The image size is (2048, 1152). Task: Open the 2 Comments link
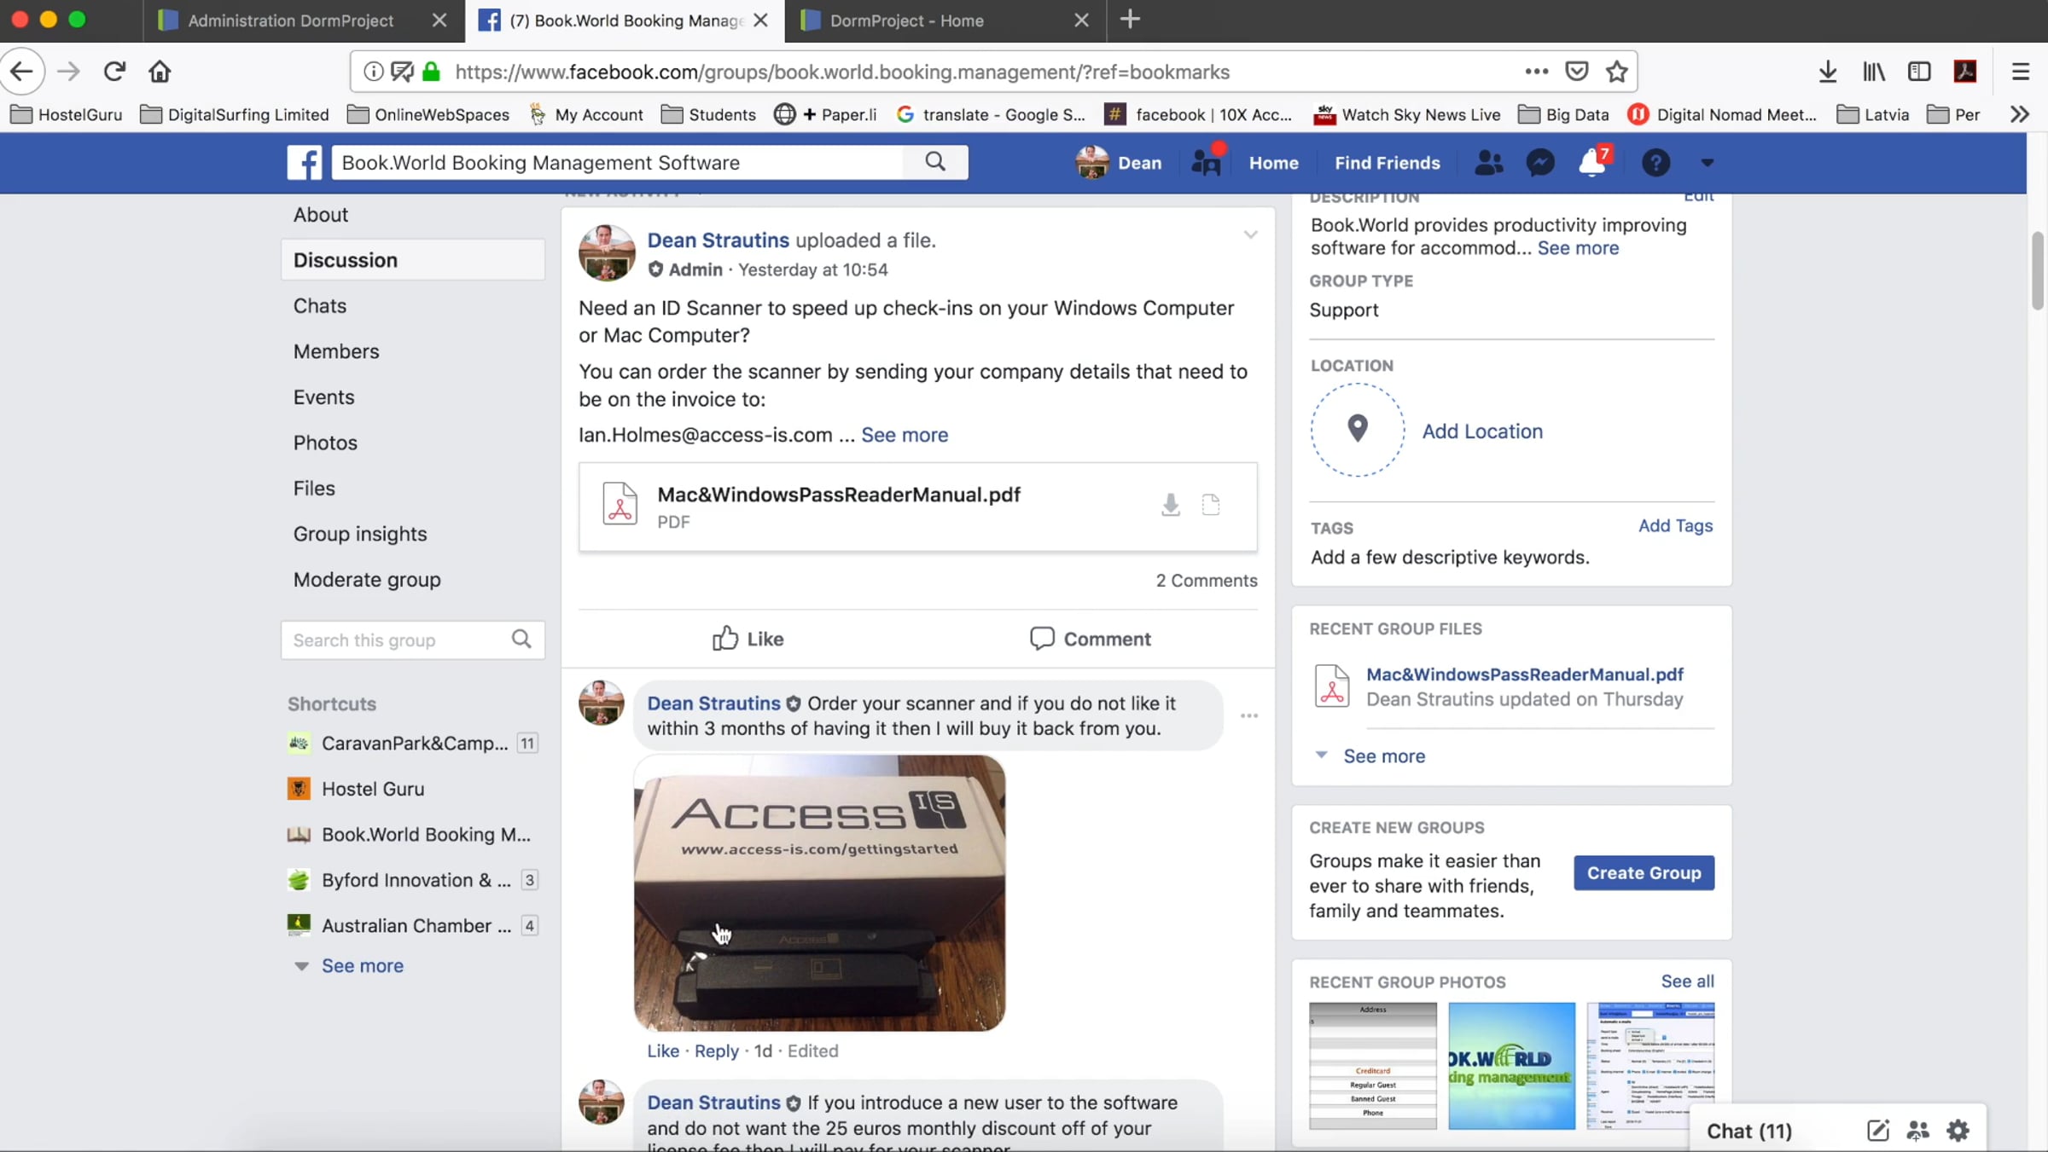[x=1206, y=581]
